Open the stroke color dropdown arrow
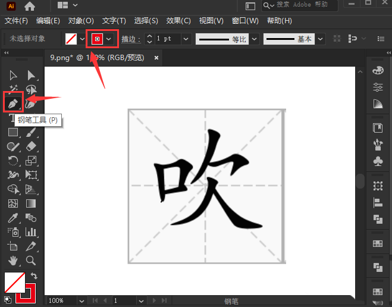This screenshot has height=307, width=392. (x=108, y=39)
